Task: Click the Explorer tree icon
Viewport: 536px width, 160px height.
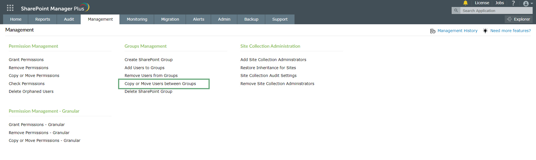Action: point(509,19)
